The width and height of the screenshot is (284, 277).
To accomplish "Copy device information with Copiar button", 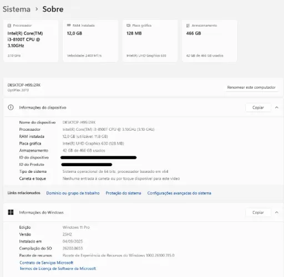I will tap(258, 107).
